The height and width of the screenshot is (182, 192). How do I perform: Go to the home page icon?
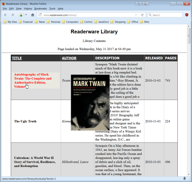pos(33,15)
